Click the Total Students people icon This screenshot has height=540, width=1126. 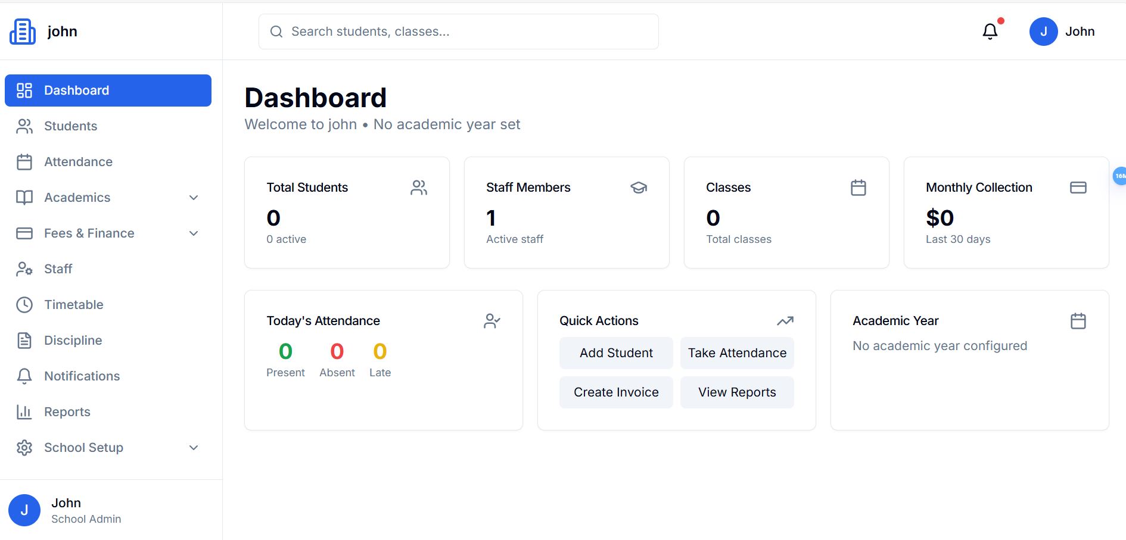[419, 188]
